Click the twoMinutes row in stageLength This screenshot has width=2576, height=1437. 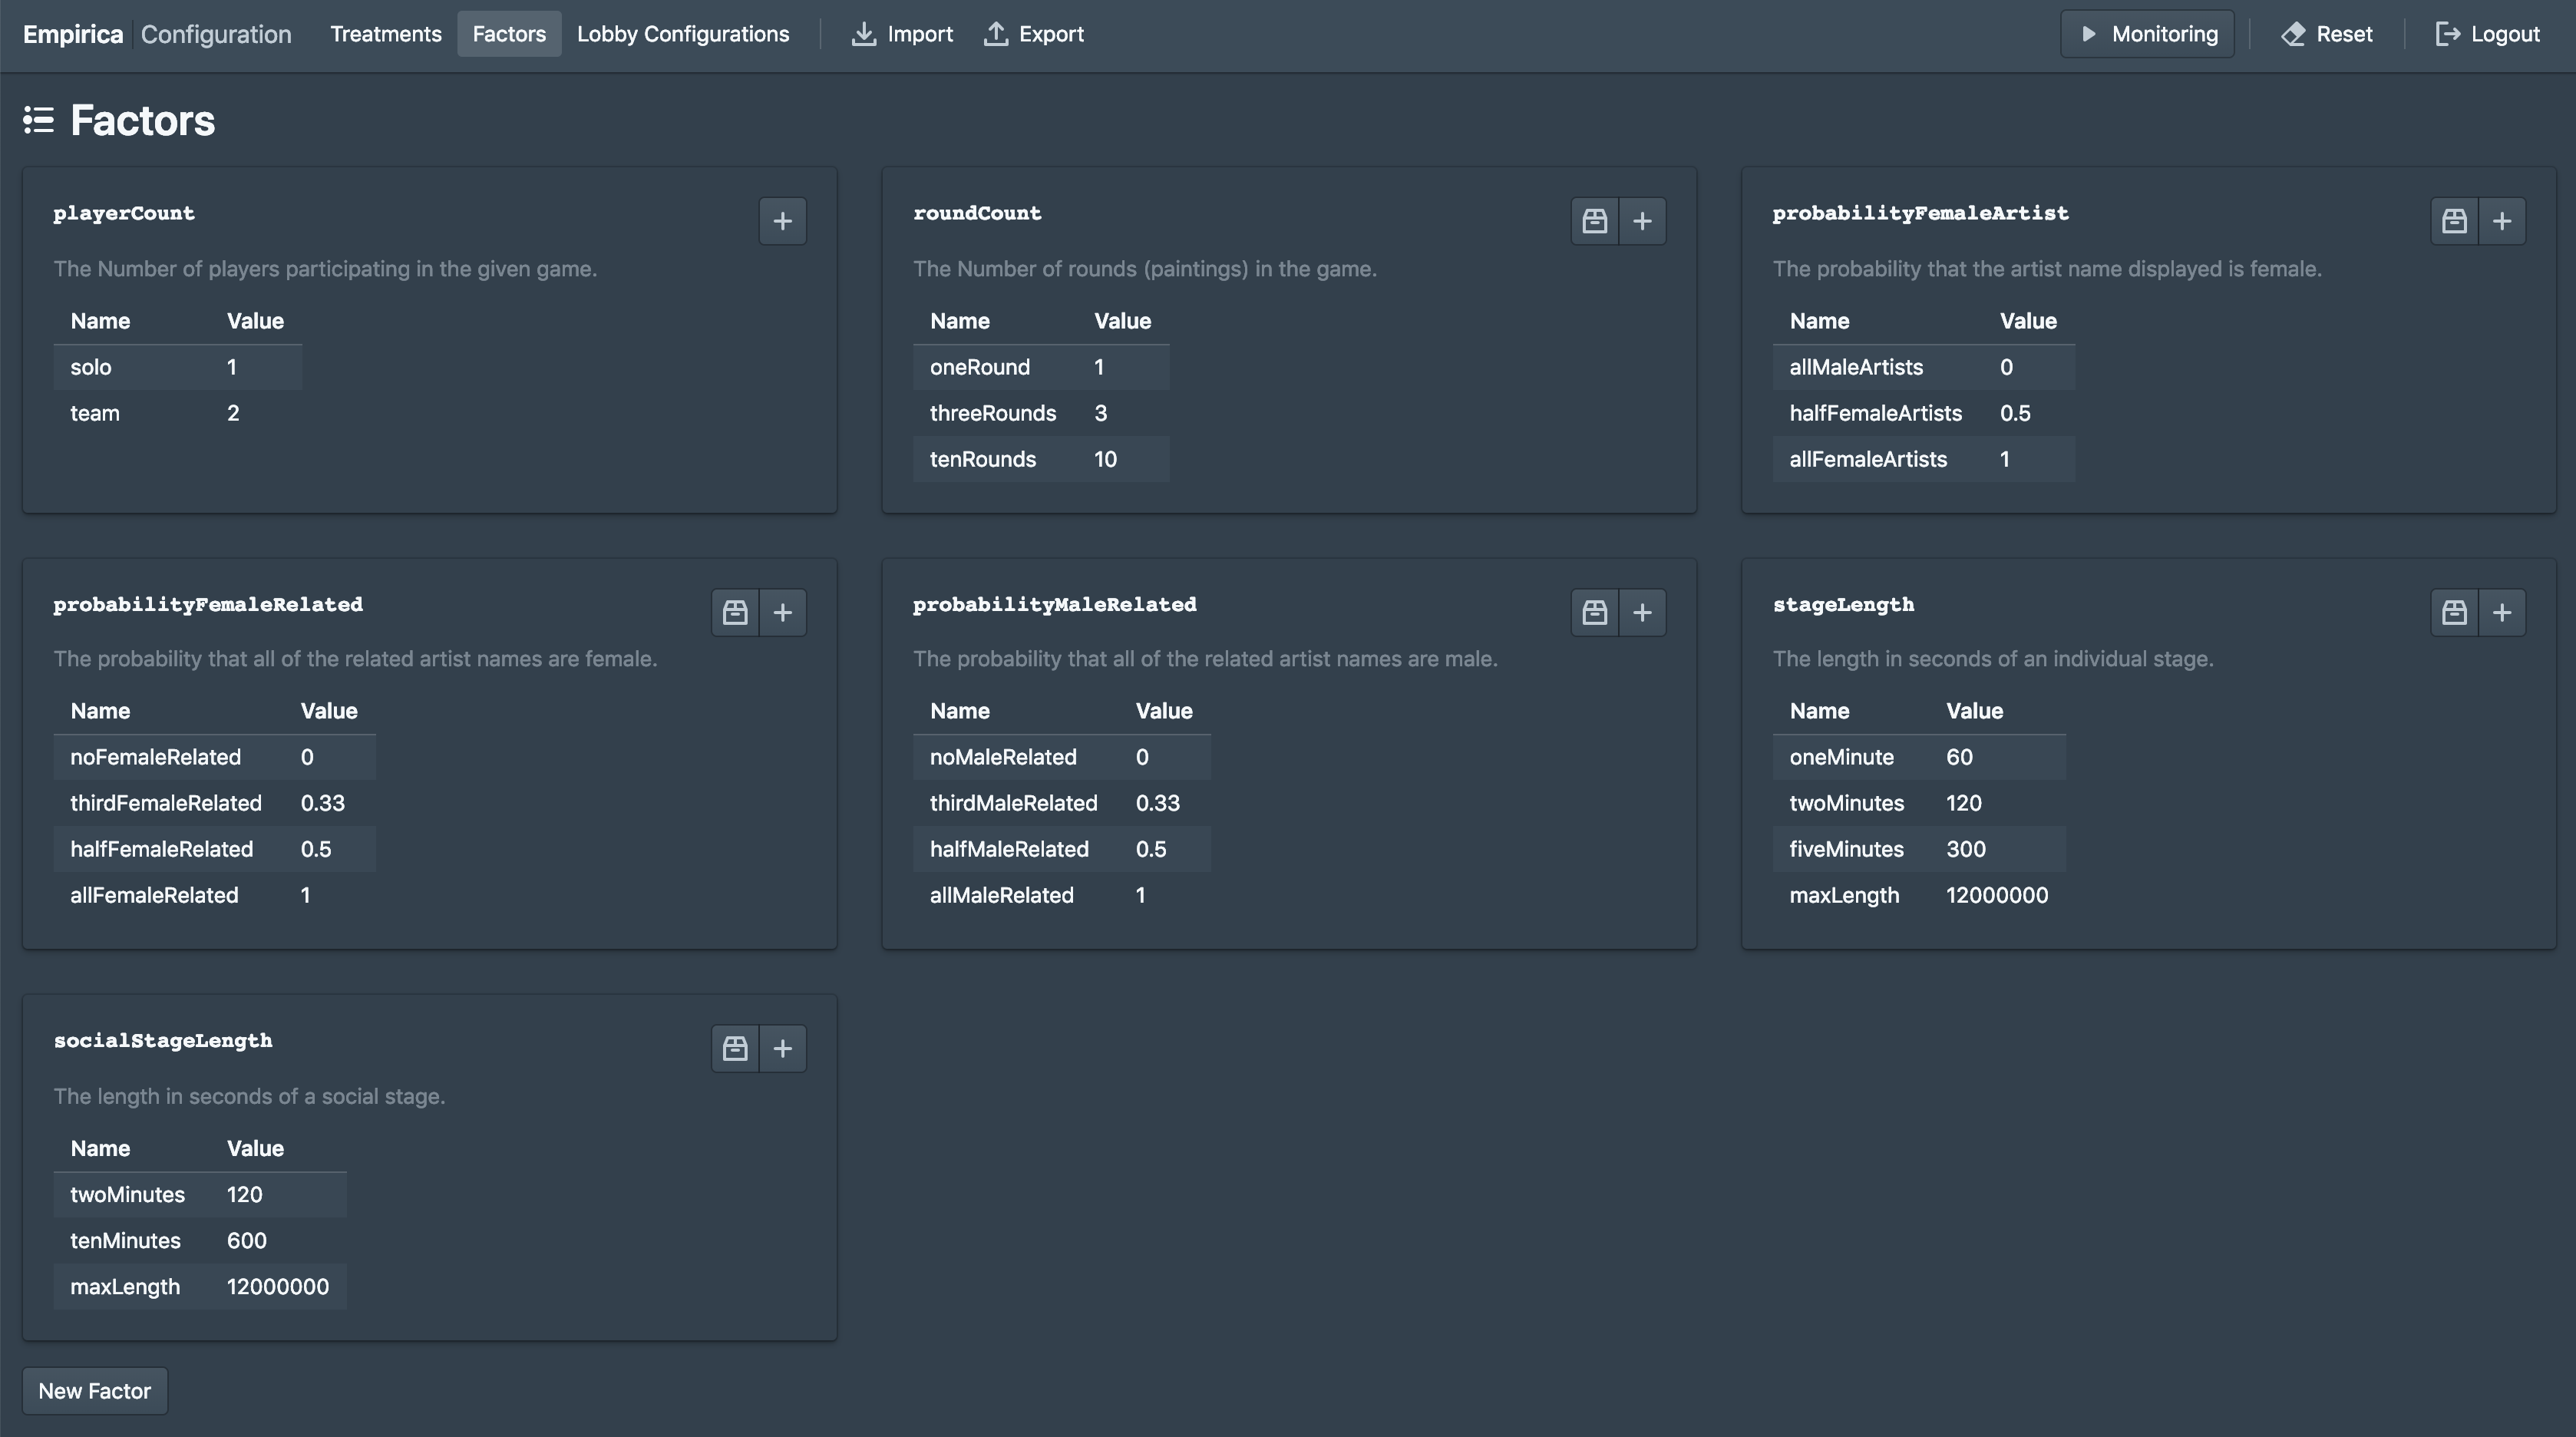(x=1920, y=803)
